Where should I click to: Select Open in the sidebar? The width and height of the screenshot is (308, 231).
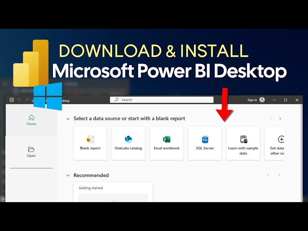click(31, 152)
